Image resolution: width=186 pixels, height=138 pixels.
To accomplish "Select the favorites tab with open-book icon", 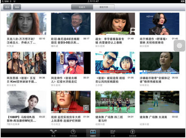I will [x=93, y=133].
